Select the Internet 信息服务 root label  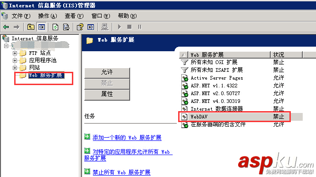(x=35, y=38)
